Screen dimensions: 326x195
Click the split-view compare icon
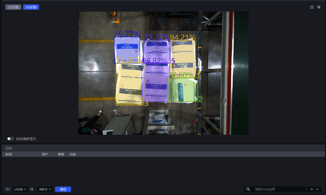click(312, 7)
